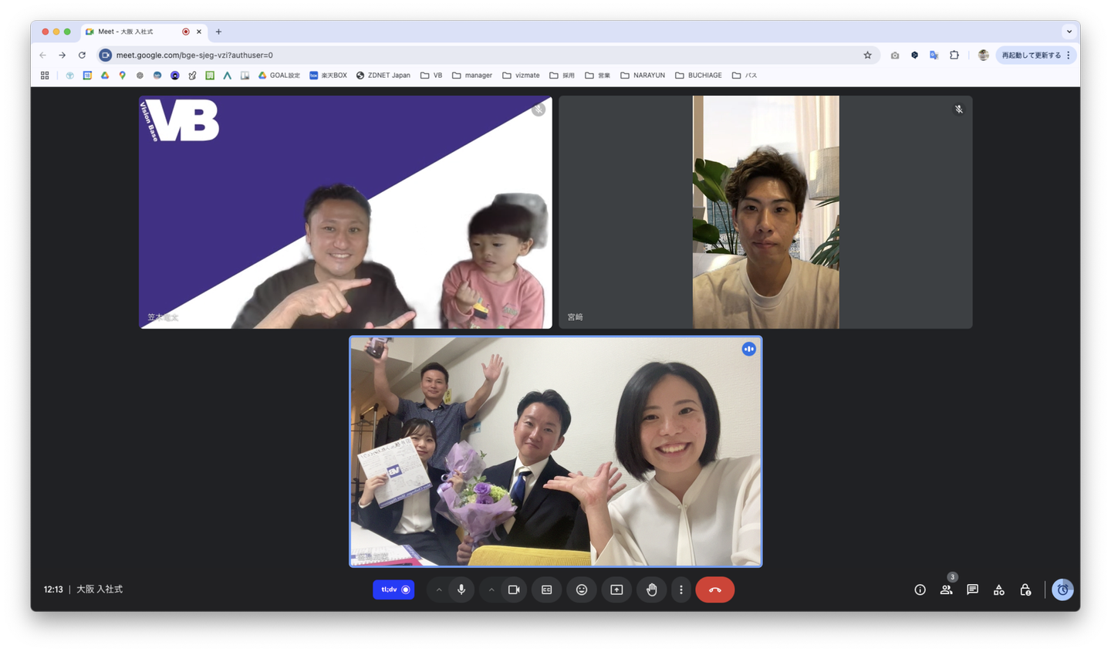The image size is (1111, 652).
Task: Open the Google Drive bookmark icon
Action: pyautogui.click(x=105, y=76)
